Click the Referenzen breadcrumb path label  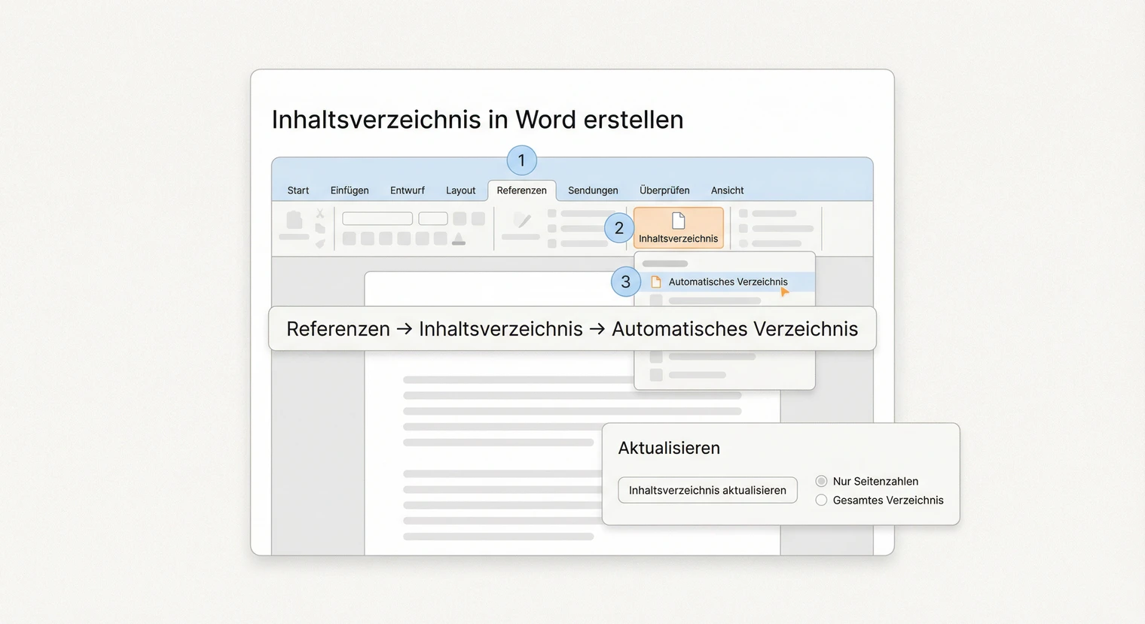pyautogui.click(x=337, y=328)
